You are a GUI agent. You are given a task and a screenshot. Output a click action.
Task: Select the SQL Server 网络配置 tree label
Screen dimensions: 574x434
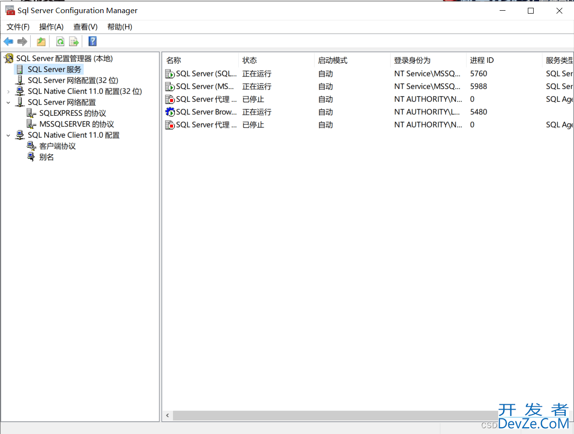click(62, 102)
